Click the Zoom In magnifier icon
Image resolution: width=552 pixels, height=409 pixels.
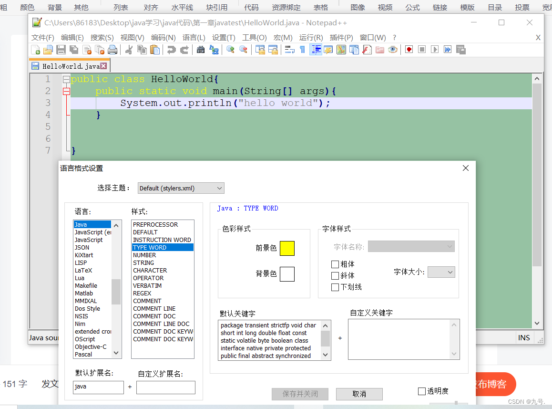(x=230, y=50)
